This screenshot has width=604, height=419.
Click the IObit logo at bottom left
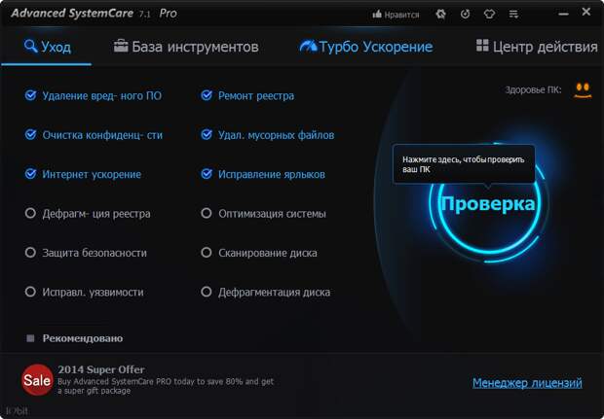click(17, 411)
